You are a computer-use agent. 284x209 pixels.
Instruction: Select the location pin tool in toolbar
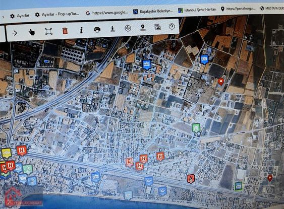(x=143, y=28)
